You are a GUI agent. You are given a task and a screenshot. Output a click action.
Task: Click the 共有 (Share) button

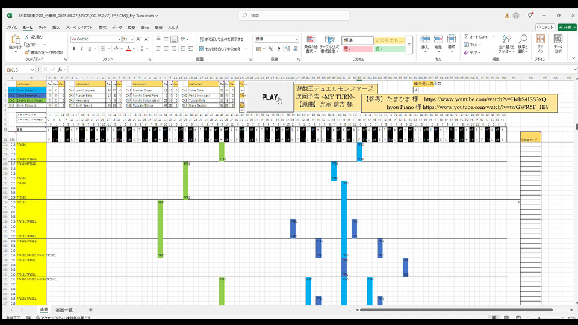click(x=567, y=27)
